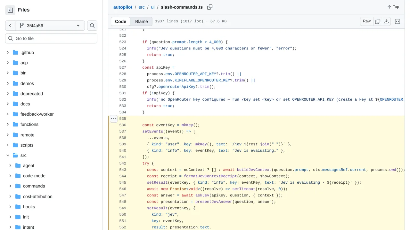
Task: Expand the .github folder chevron
Action: (8, 52)
